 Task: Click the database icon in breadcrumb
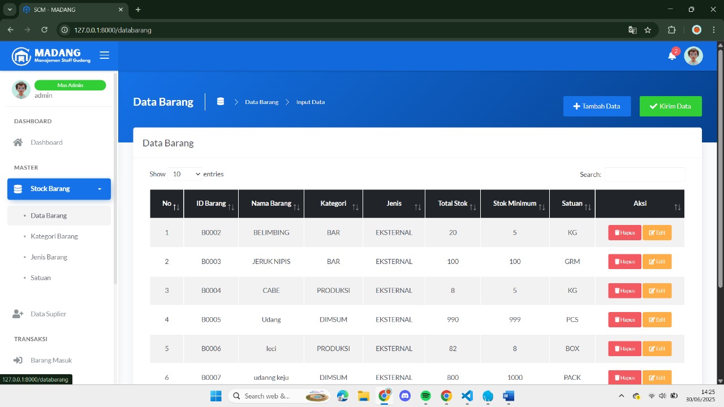pos(221,102)
